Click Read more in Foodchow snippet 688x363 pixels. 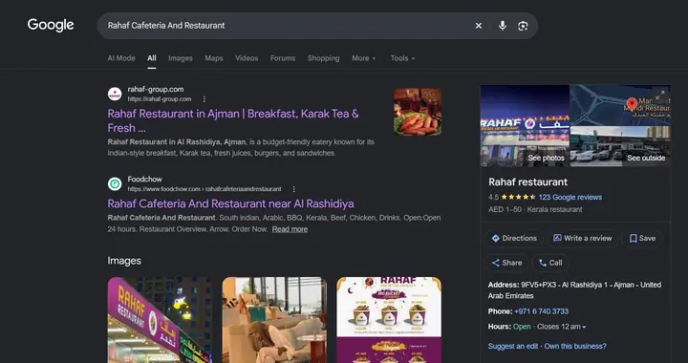pyautogui.click(x=290, y=229)
